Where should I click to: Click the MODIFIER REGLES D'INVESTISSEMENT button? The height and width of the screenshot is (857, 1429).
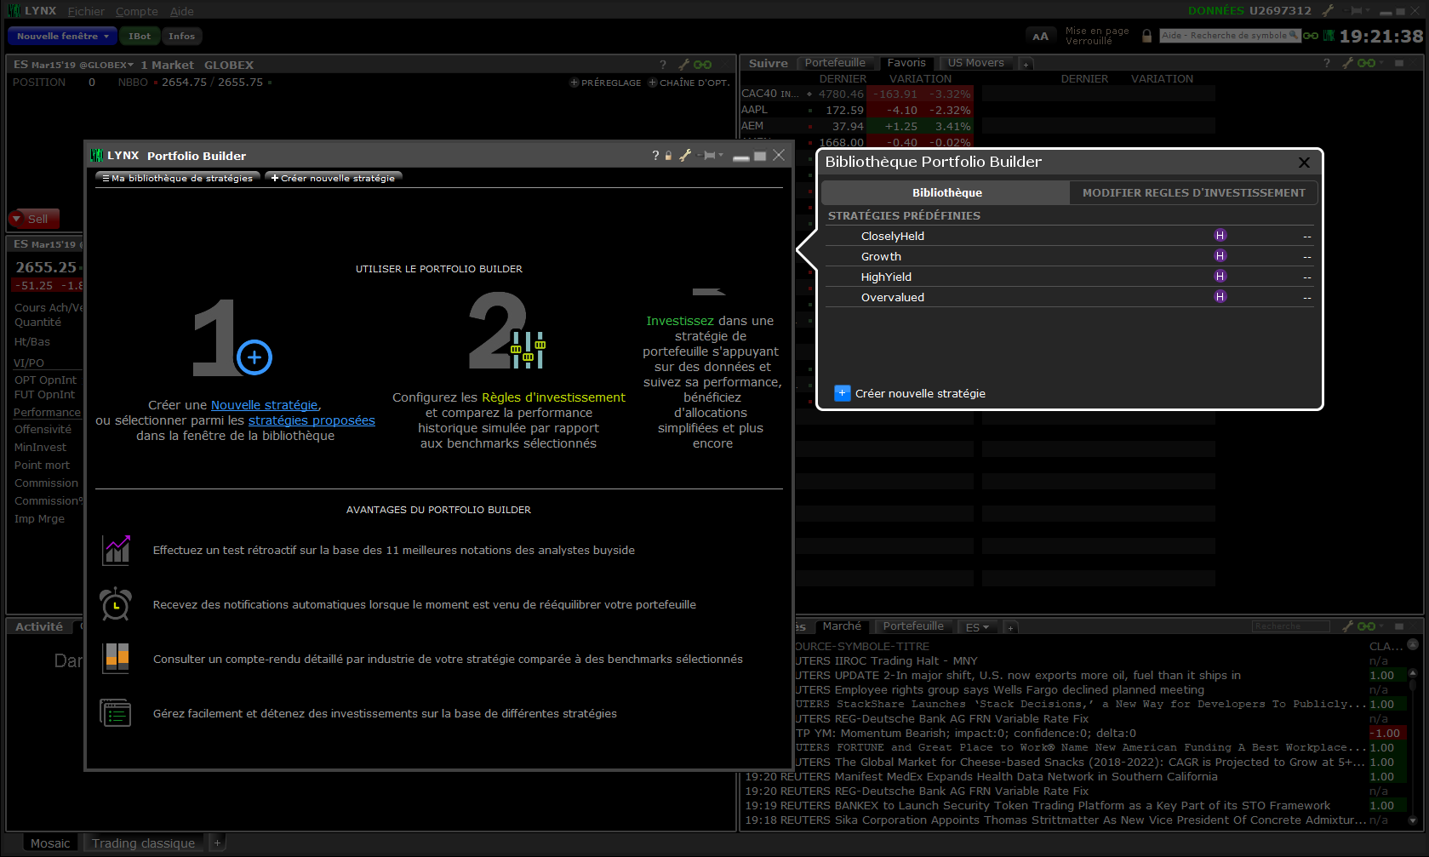(x=1193, y=193)
